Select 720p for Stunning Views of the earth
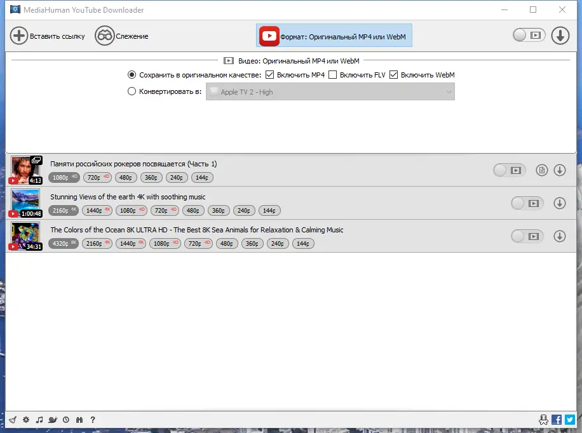582x433 pixels. click(165, 211)
